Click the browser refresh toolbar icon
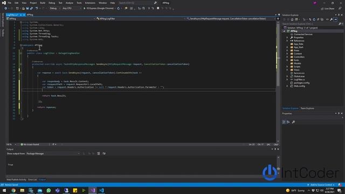Image resolution: width=345 pixels, height=194 pixels. (119, 9)
